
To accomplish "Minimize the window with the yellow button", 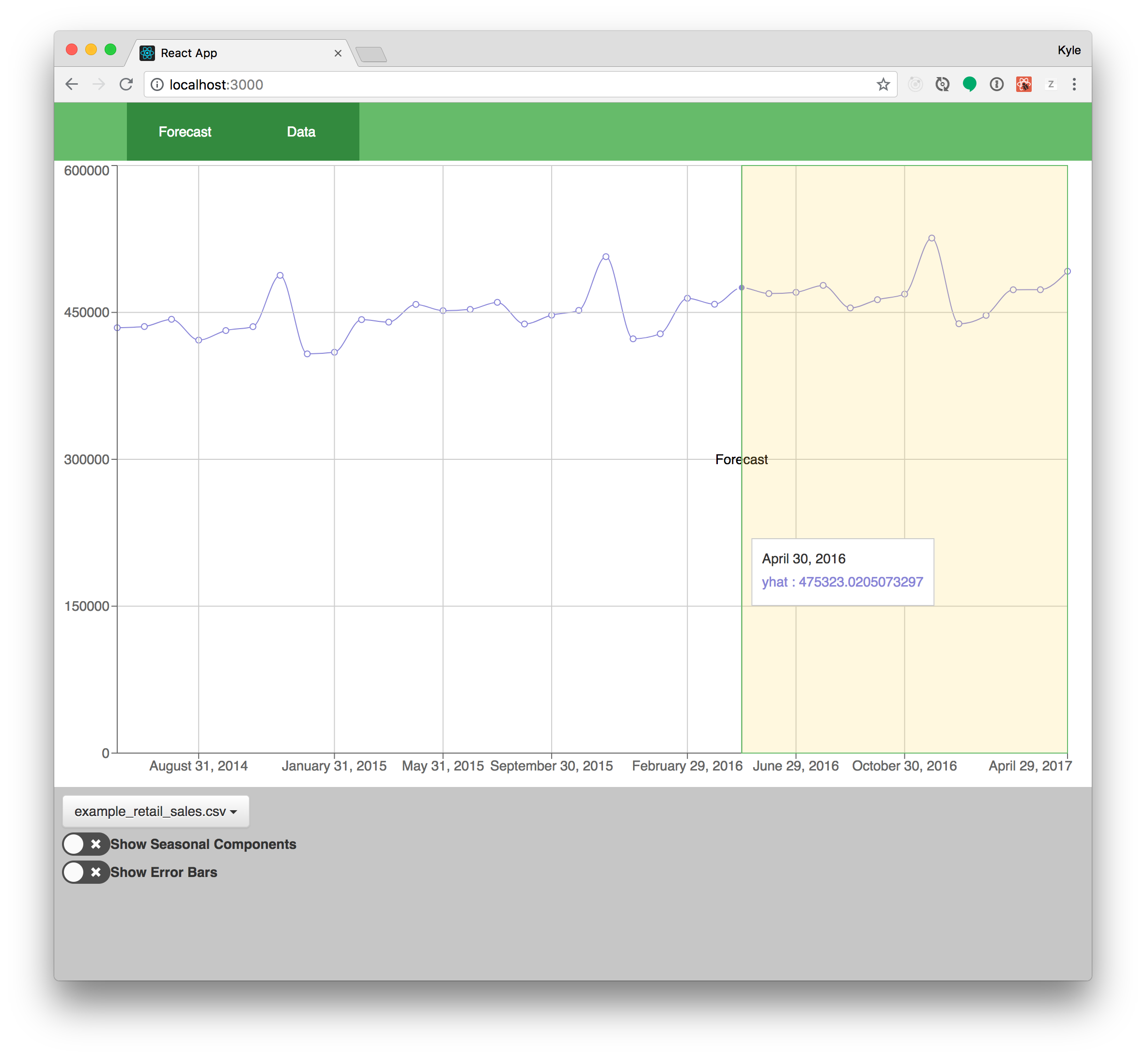I will (x=91, y=50).
